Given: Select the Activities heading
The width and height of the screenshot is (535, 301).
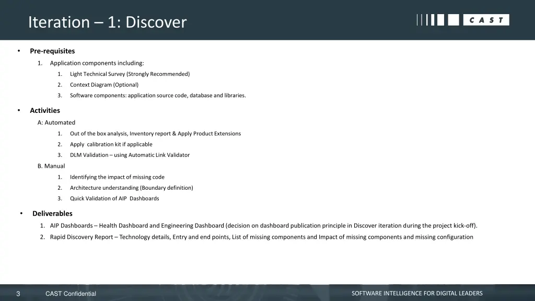Looking at the screenshot, I should [44, 110].
